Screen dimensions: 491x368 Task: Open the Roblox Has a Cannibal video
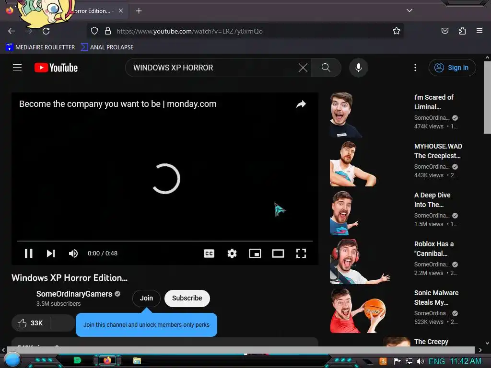433,249
